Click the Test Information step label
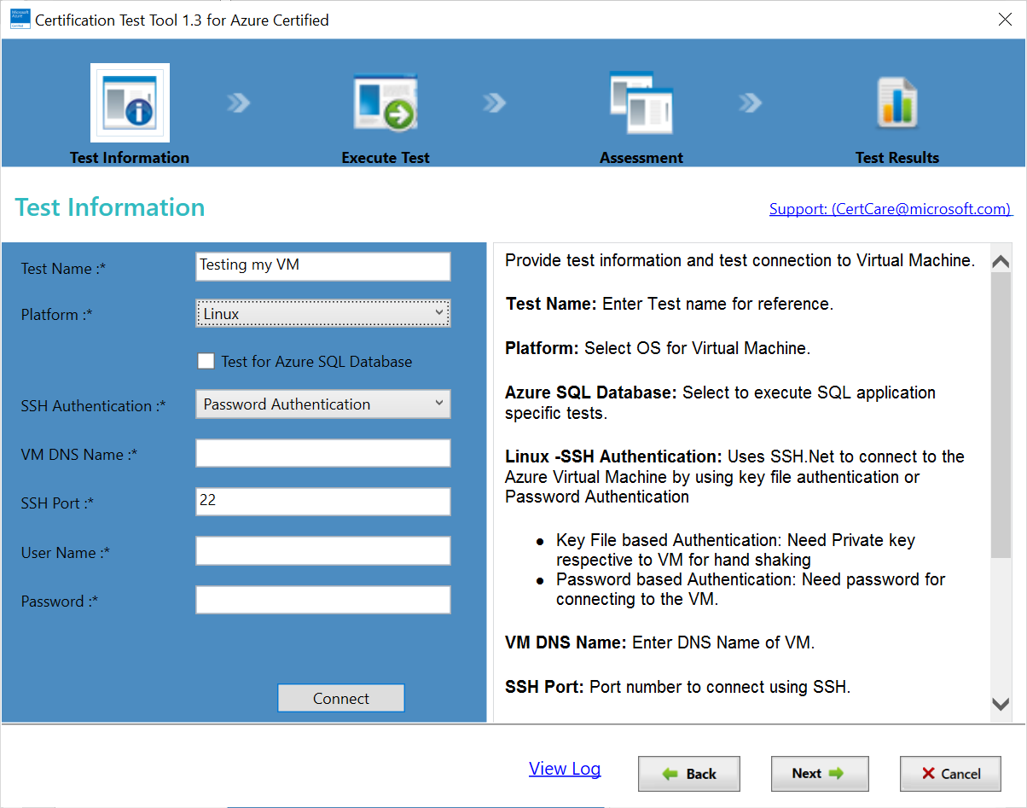 coord(130,158)
